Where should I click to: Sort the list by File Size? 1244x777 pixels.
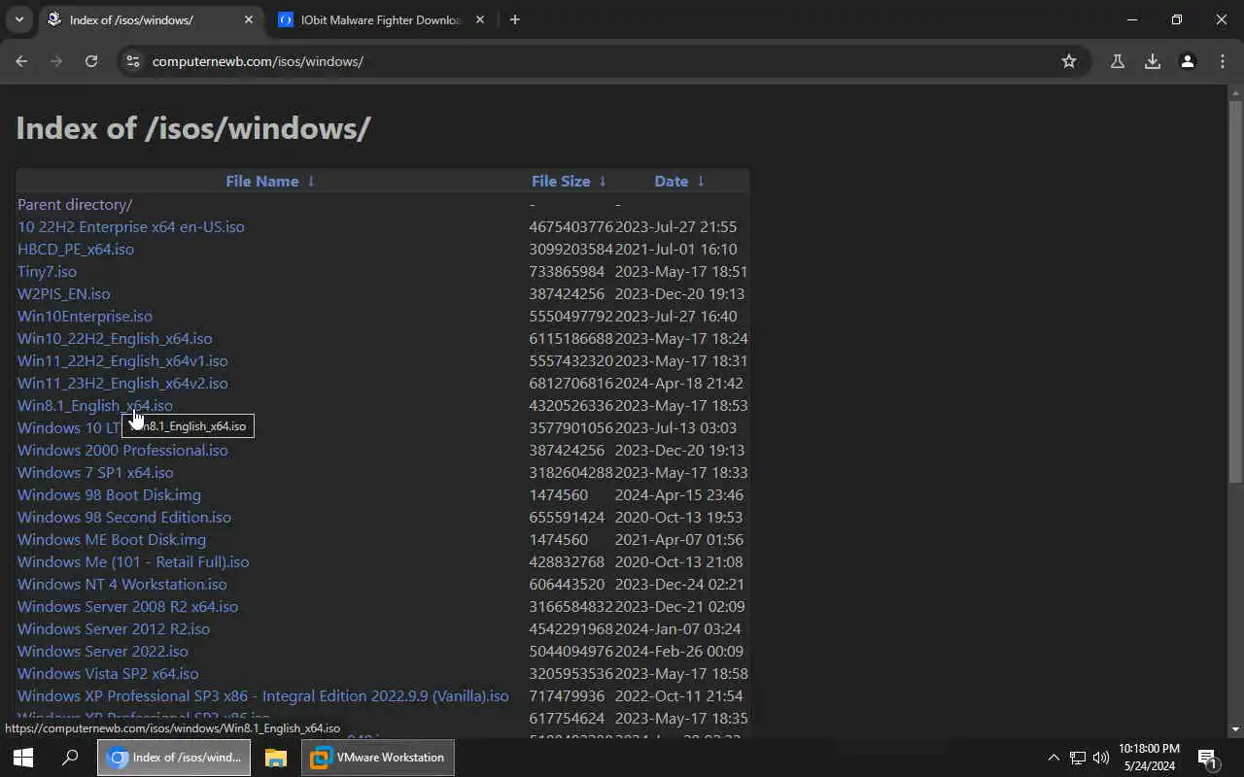pyautogui.click(x=561, y=181)
